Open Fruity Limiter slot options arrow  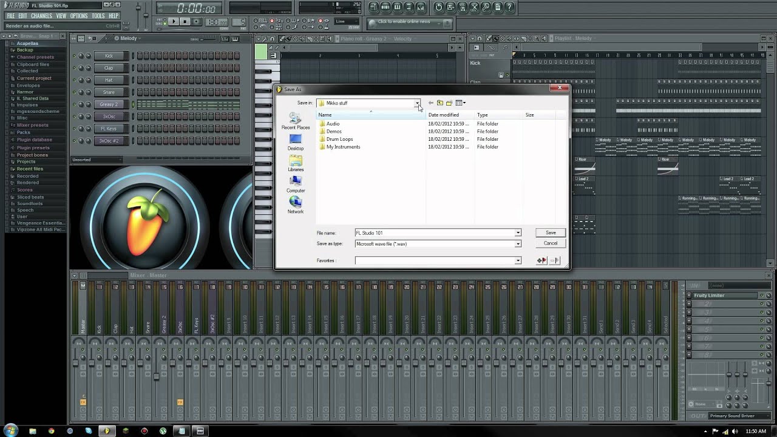[x=689, y=296]
